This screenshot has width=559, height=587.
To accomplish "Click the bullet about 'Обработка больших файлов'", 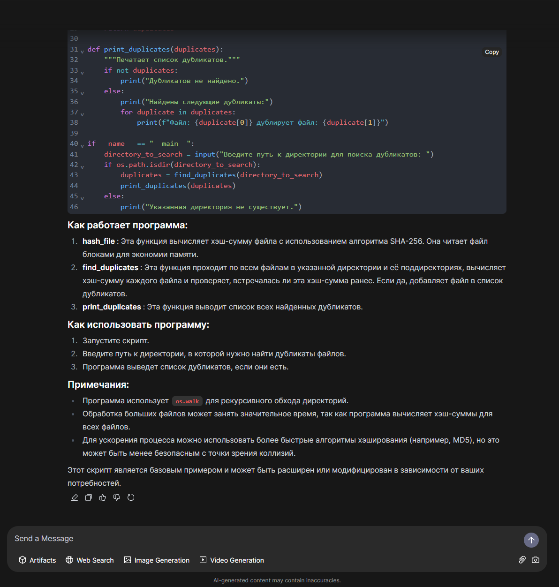I will [x=287, y=420].
